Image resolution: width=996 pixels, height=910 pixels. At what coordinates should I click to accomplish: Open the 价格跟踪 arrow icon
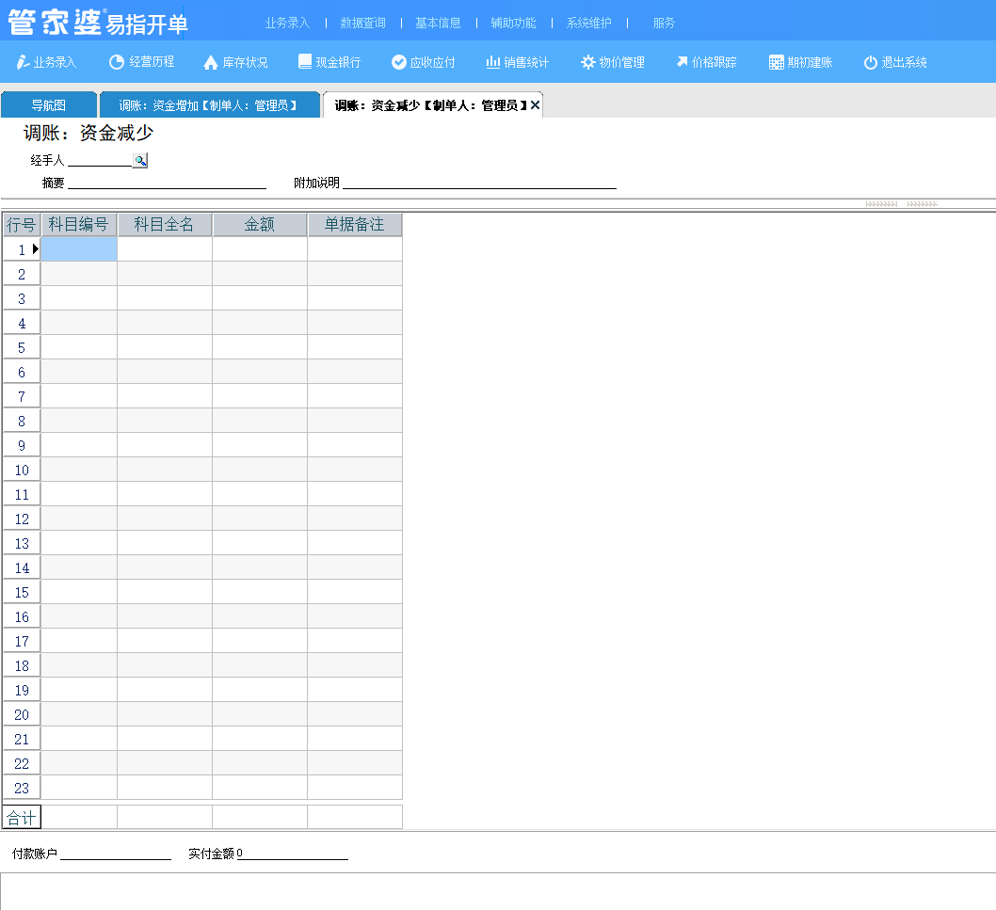682,61
